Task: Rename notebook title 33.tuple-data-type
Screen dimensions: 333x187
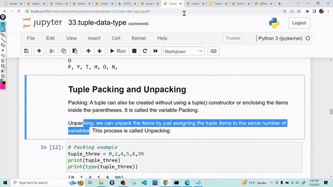Action: 97,23
